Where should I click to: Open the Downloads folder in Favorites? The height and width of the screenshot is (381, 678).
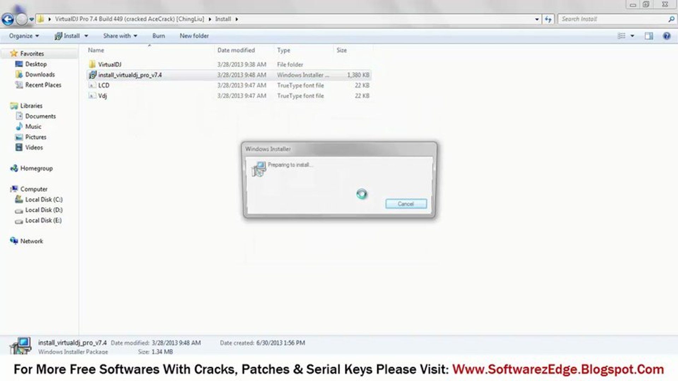click(x=40, y=74)
